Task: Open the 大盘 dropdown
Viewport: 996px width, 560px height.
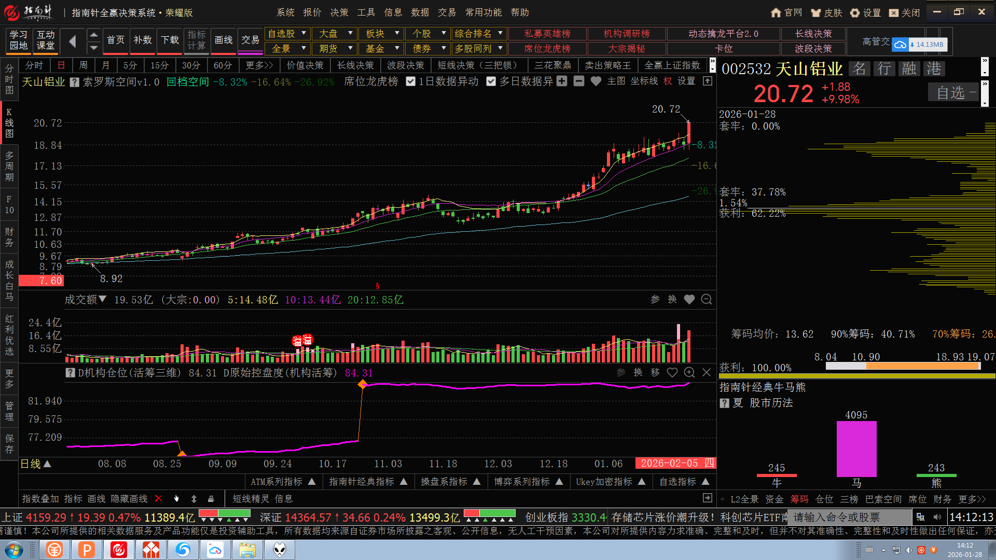Action: [x=334, y=34]
